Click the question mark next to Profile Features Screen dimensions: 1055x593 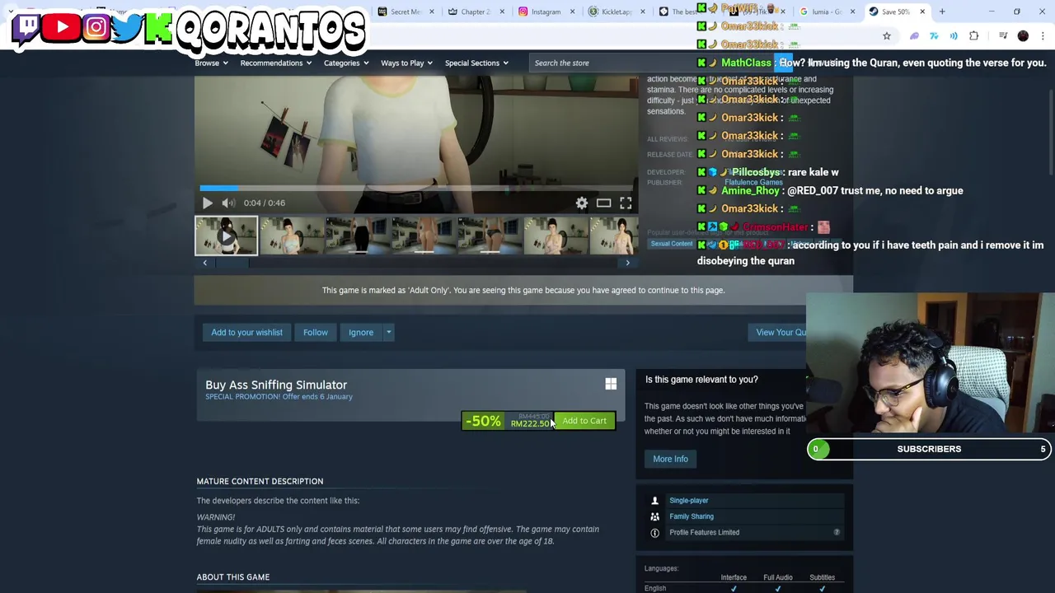pos(837,532)
